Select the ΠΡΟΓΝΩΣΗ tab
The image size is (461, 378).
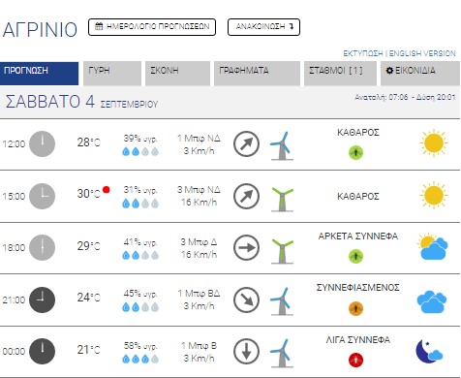39,74
